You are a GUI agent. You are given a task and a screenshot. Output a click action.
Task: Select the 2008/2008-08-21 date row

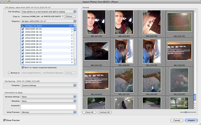[47, 41]
